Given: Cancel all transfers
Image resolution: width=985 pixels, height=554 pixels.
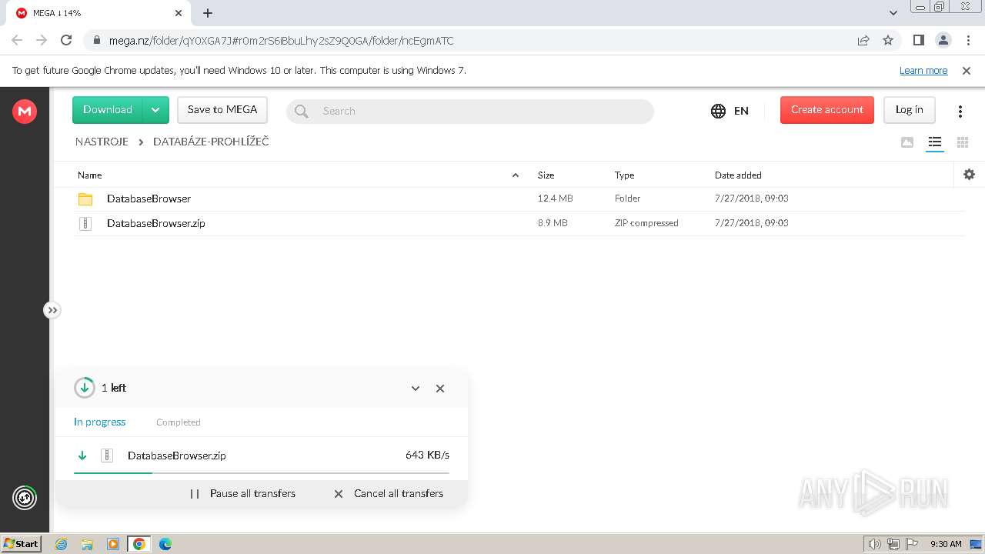Looking at the screenshot, I should (x=389, y=493).
